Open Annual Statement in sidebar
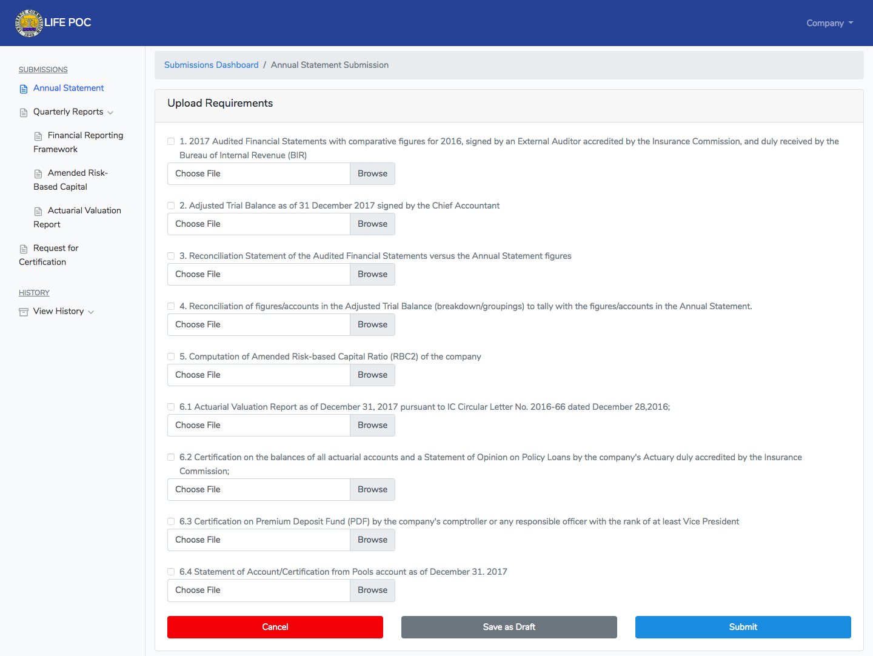This screenshot has height=656, width=873. click(69, 88)
